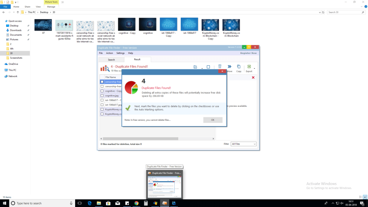Click the volume icon in system tray

342,203
